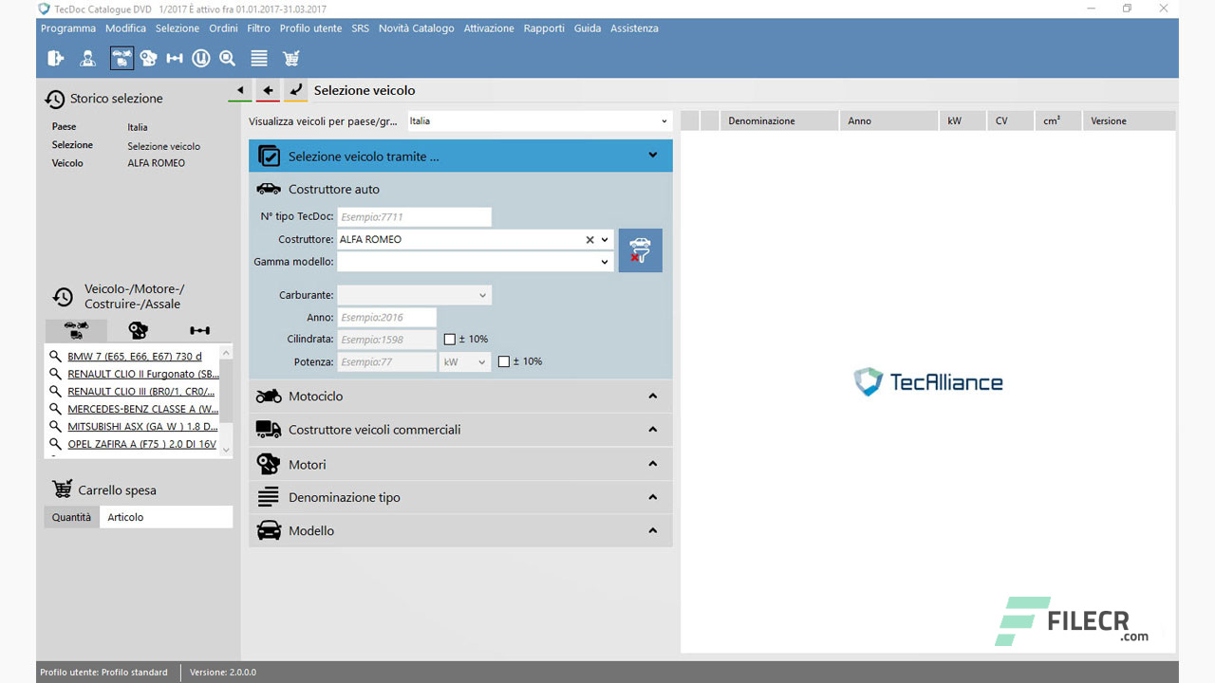This screenshot has width=1215, height=683.
Task: Open the engine search toolbar icon
Action: (148, 59)
